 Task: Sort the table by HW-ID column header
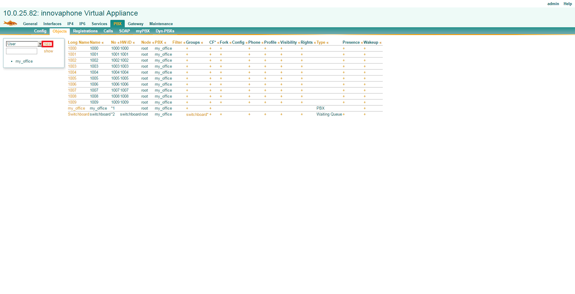126,42
